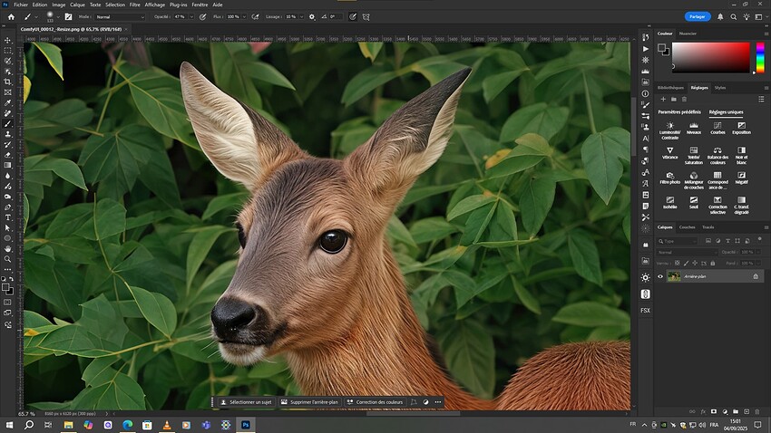Click the Courbes adjustment icon
This screenshot has height=433, width=771.
coord(717,126)
